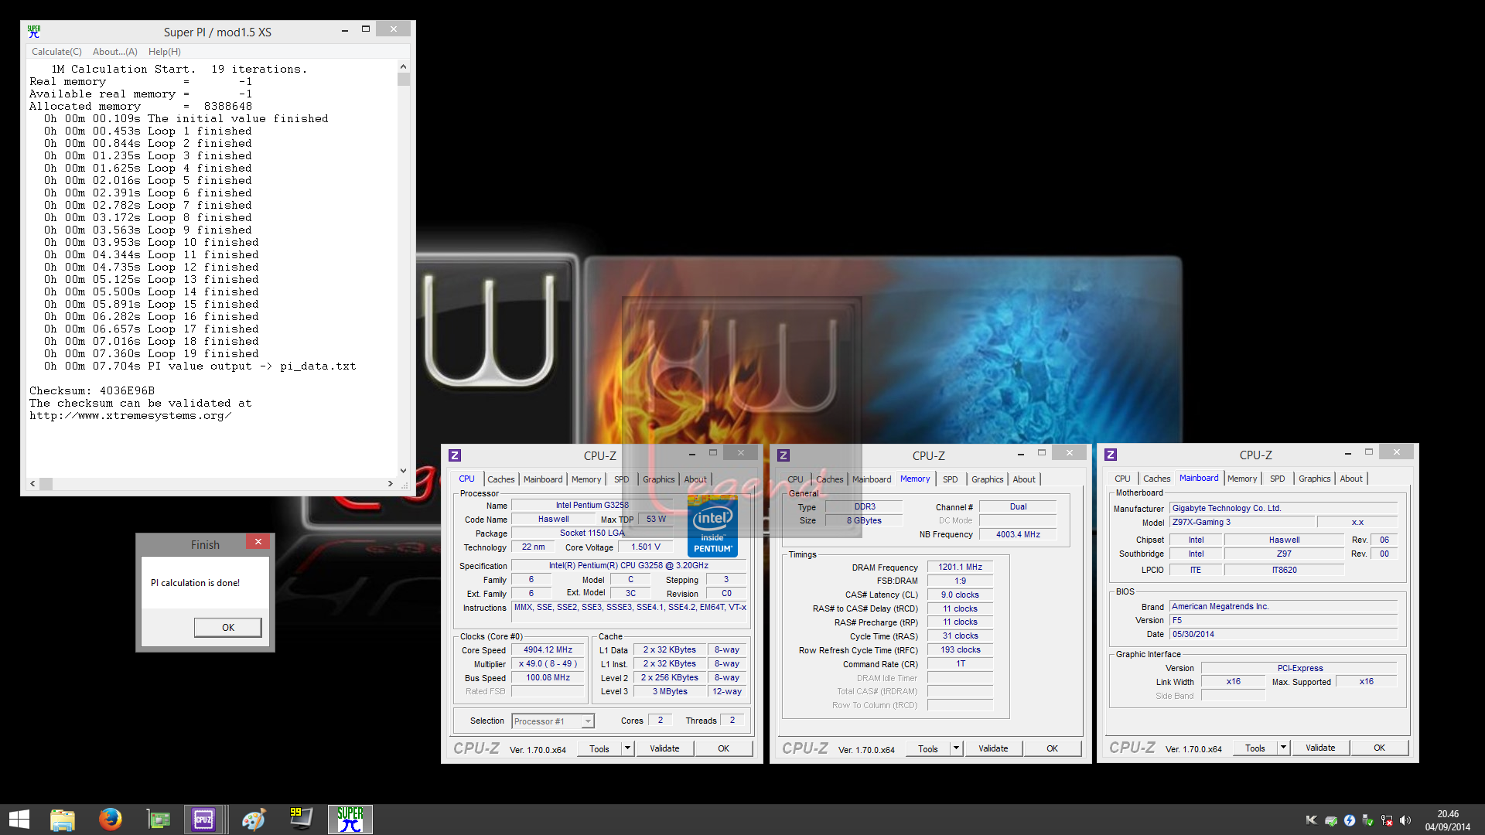
Task: Click OK in the CPU tab CPU-Z window
Action: pyautogui.click(x=723, y=748)
